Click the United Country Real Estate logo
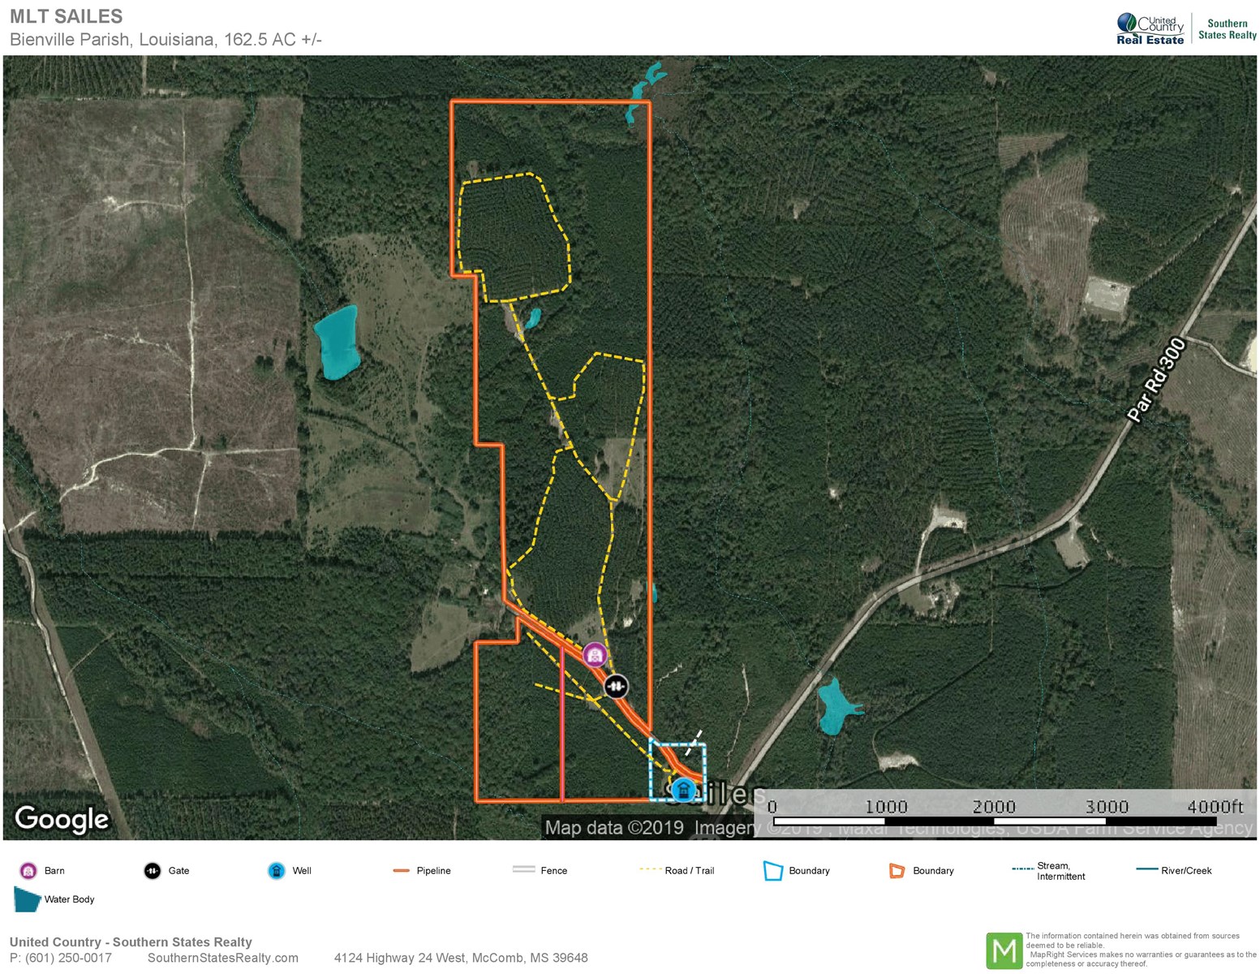This screenshot has width=1260, height=974. (1150, 28)
